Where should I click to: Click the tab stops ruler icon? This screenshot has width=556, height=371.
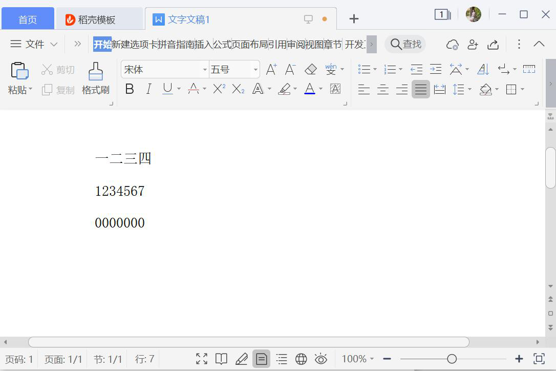tap(529, 69)
